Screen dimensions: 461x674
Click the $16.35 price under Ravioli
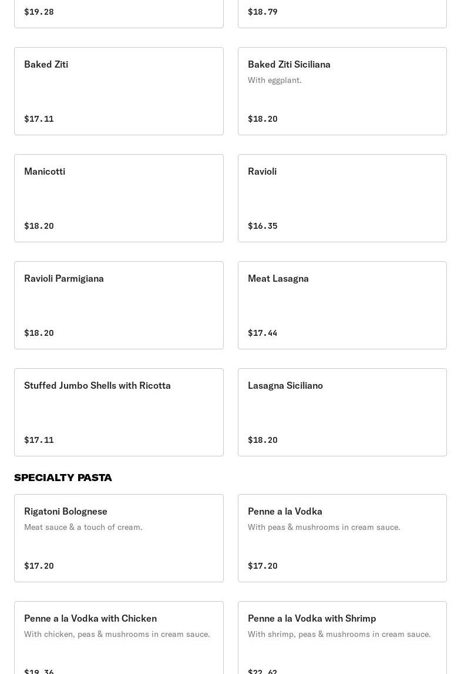(263, 226)
